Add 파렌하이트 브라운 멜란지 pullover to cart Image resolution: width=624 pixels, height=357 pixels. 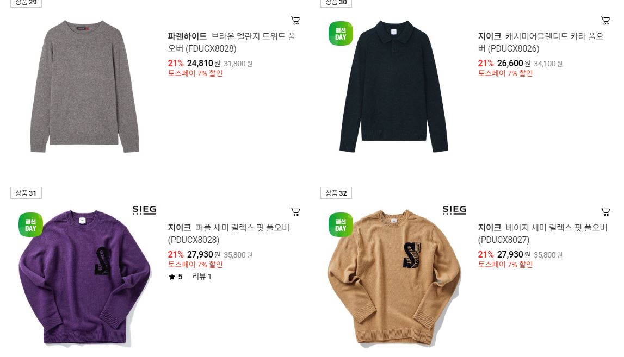click(x=295, y=20)
